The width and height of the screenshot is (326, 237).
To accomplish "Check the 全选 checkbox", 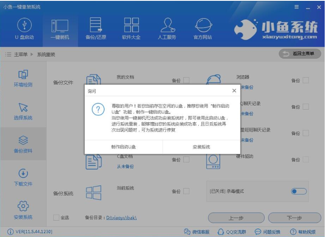I will 56,218.
